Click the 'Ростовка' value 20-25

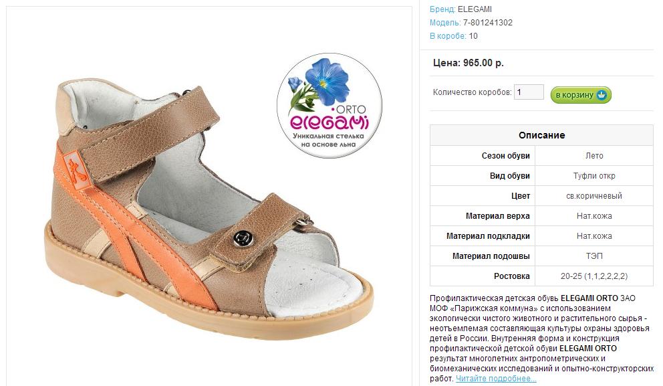[594, 276]
